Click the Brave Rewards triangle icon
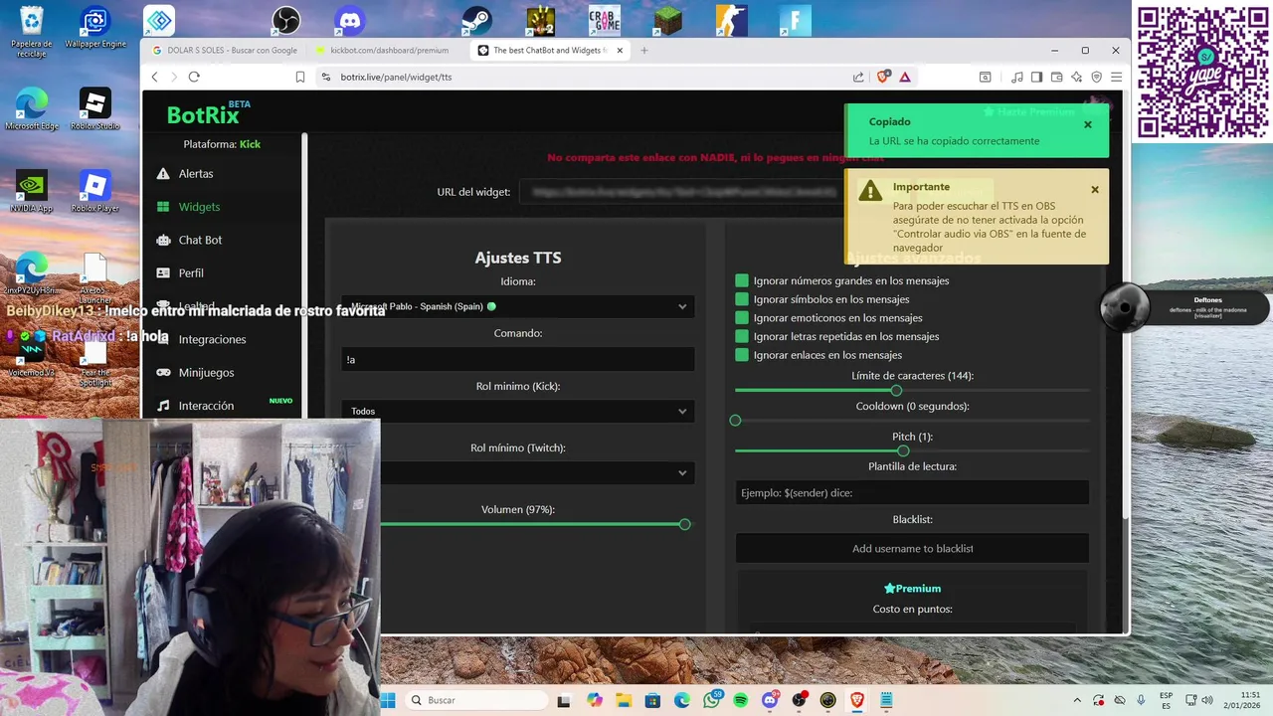The image size is (1273, 716). pos(905,77)
